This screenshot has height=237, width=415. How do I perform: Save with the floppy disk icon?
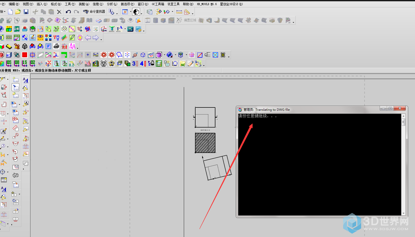[26, 12]
